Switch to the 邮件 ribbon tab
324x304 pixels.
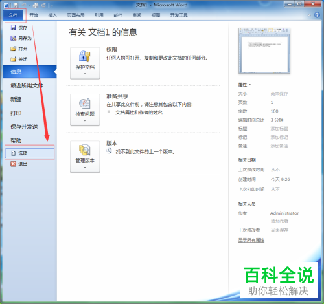pyautogui.click(x=118, y=15)
